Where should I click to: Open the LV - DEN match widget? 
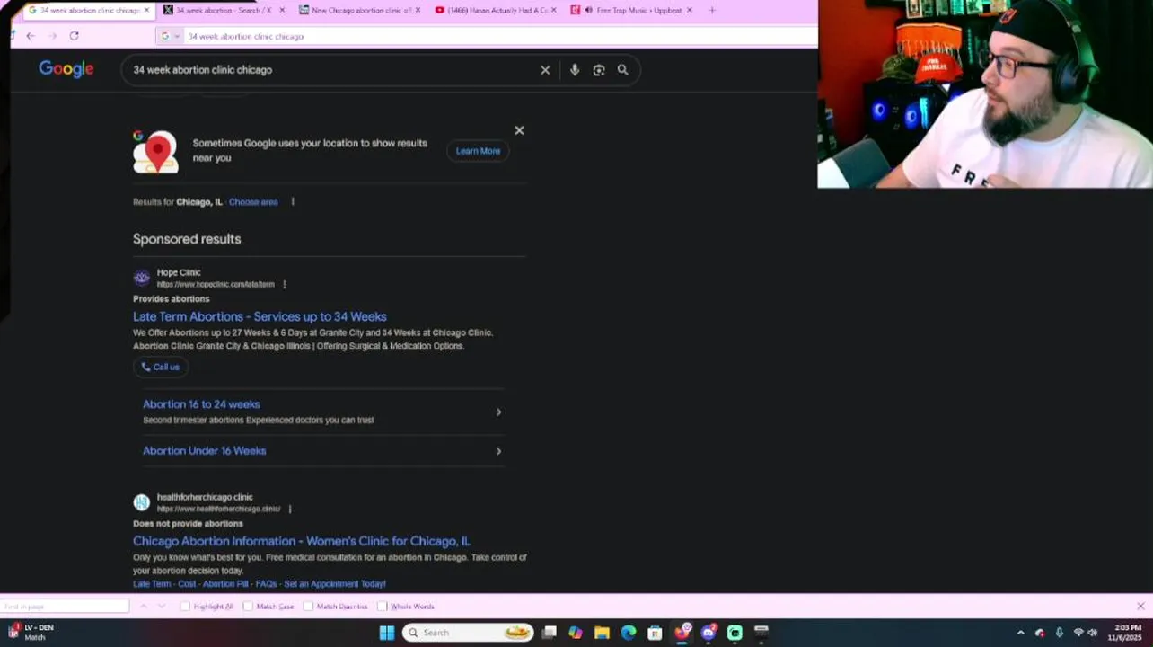[31, 633]
